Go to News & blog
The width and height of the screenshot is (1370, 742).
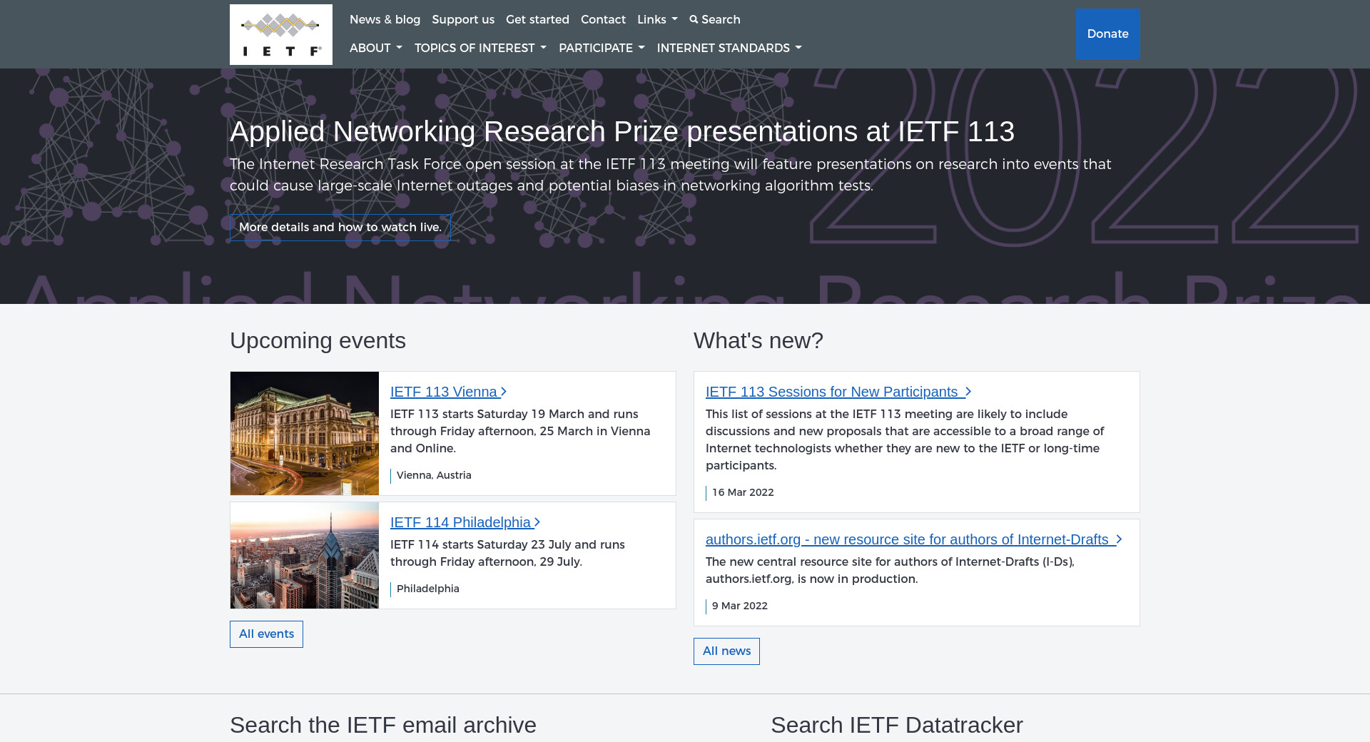pyautogui.click(x=385, y=20)
